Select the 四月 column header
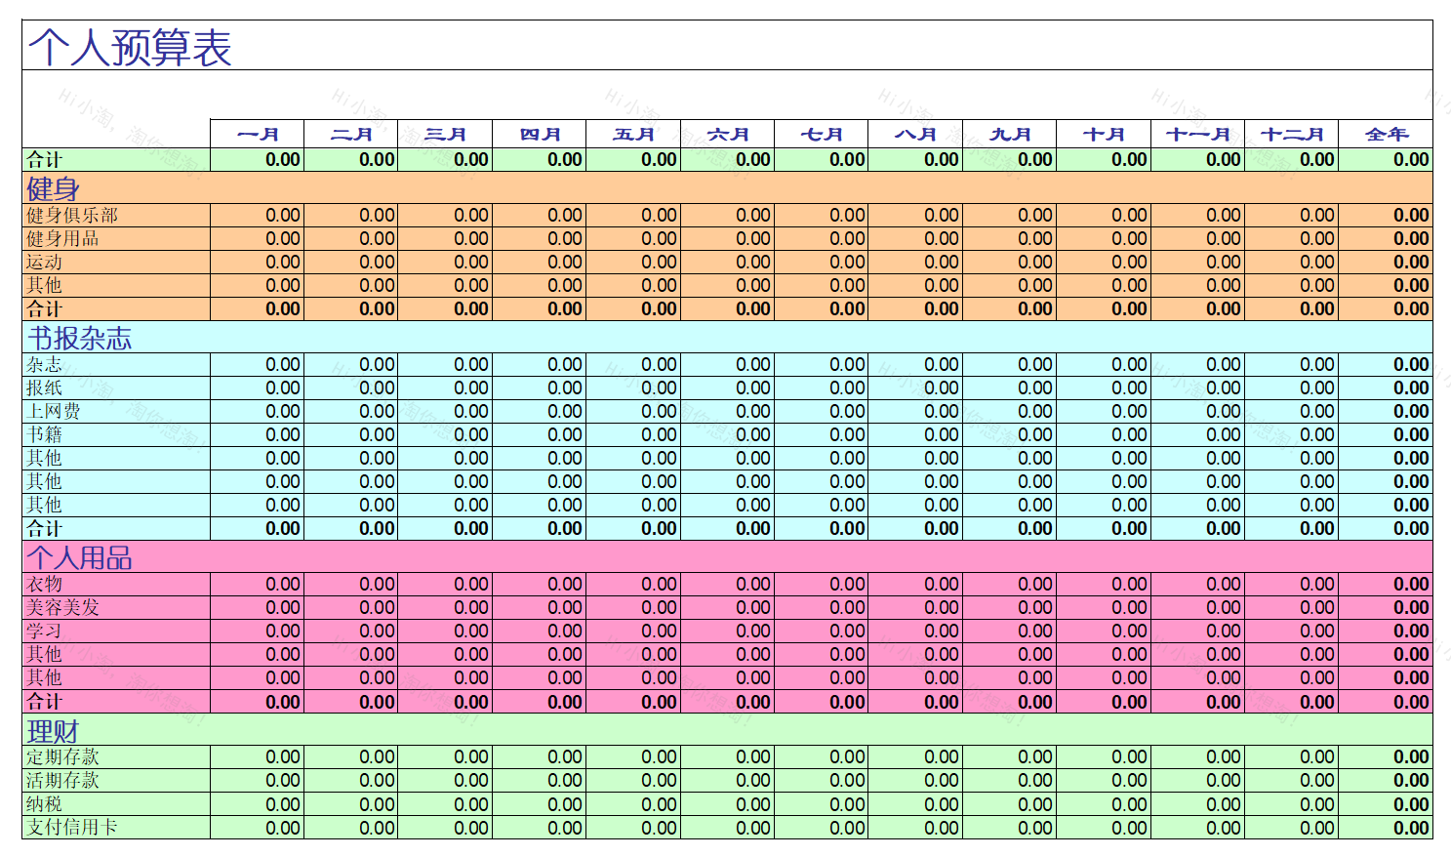This screenshot has height=857, width=1451. [540, 135]
